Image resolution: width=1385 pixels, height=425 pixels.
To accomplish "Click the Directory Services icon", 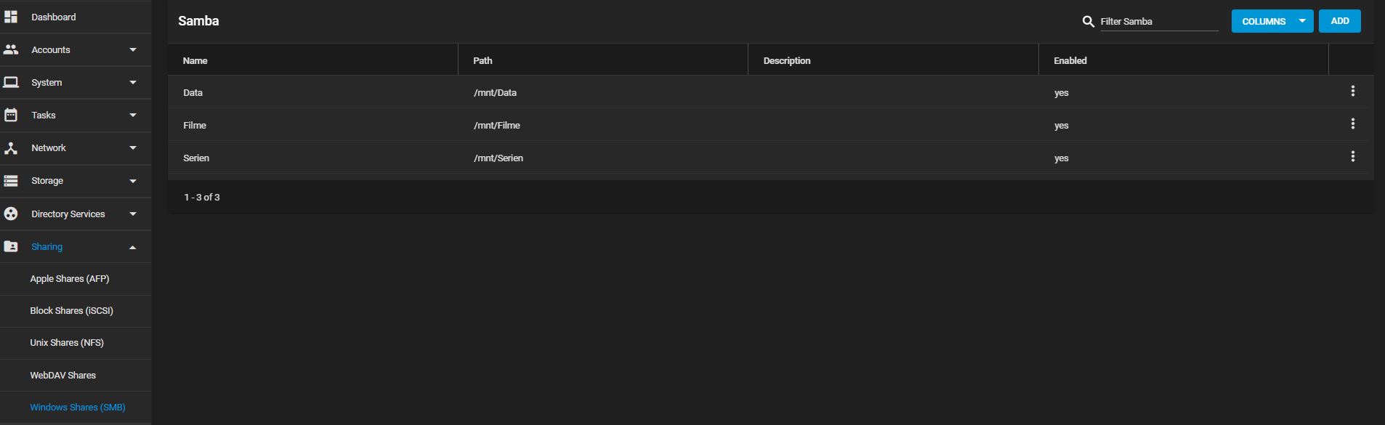I will pyautogui.click(x=11, y=214).
